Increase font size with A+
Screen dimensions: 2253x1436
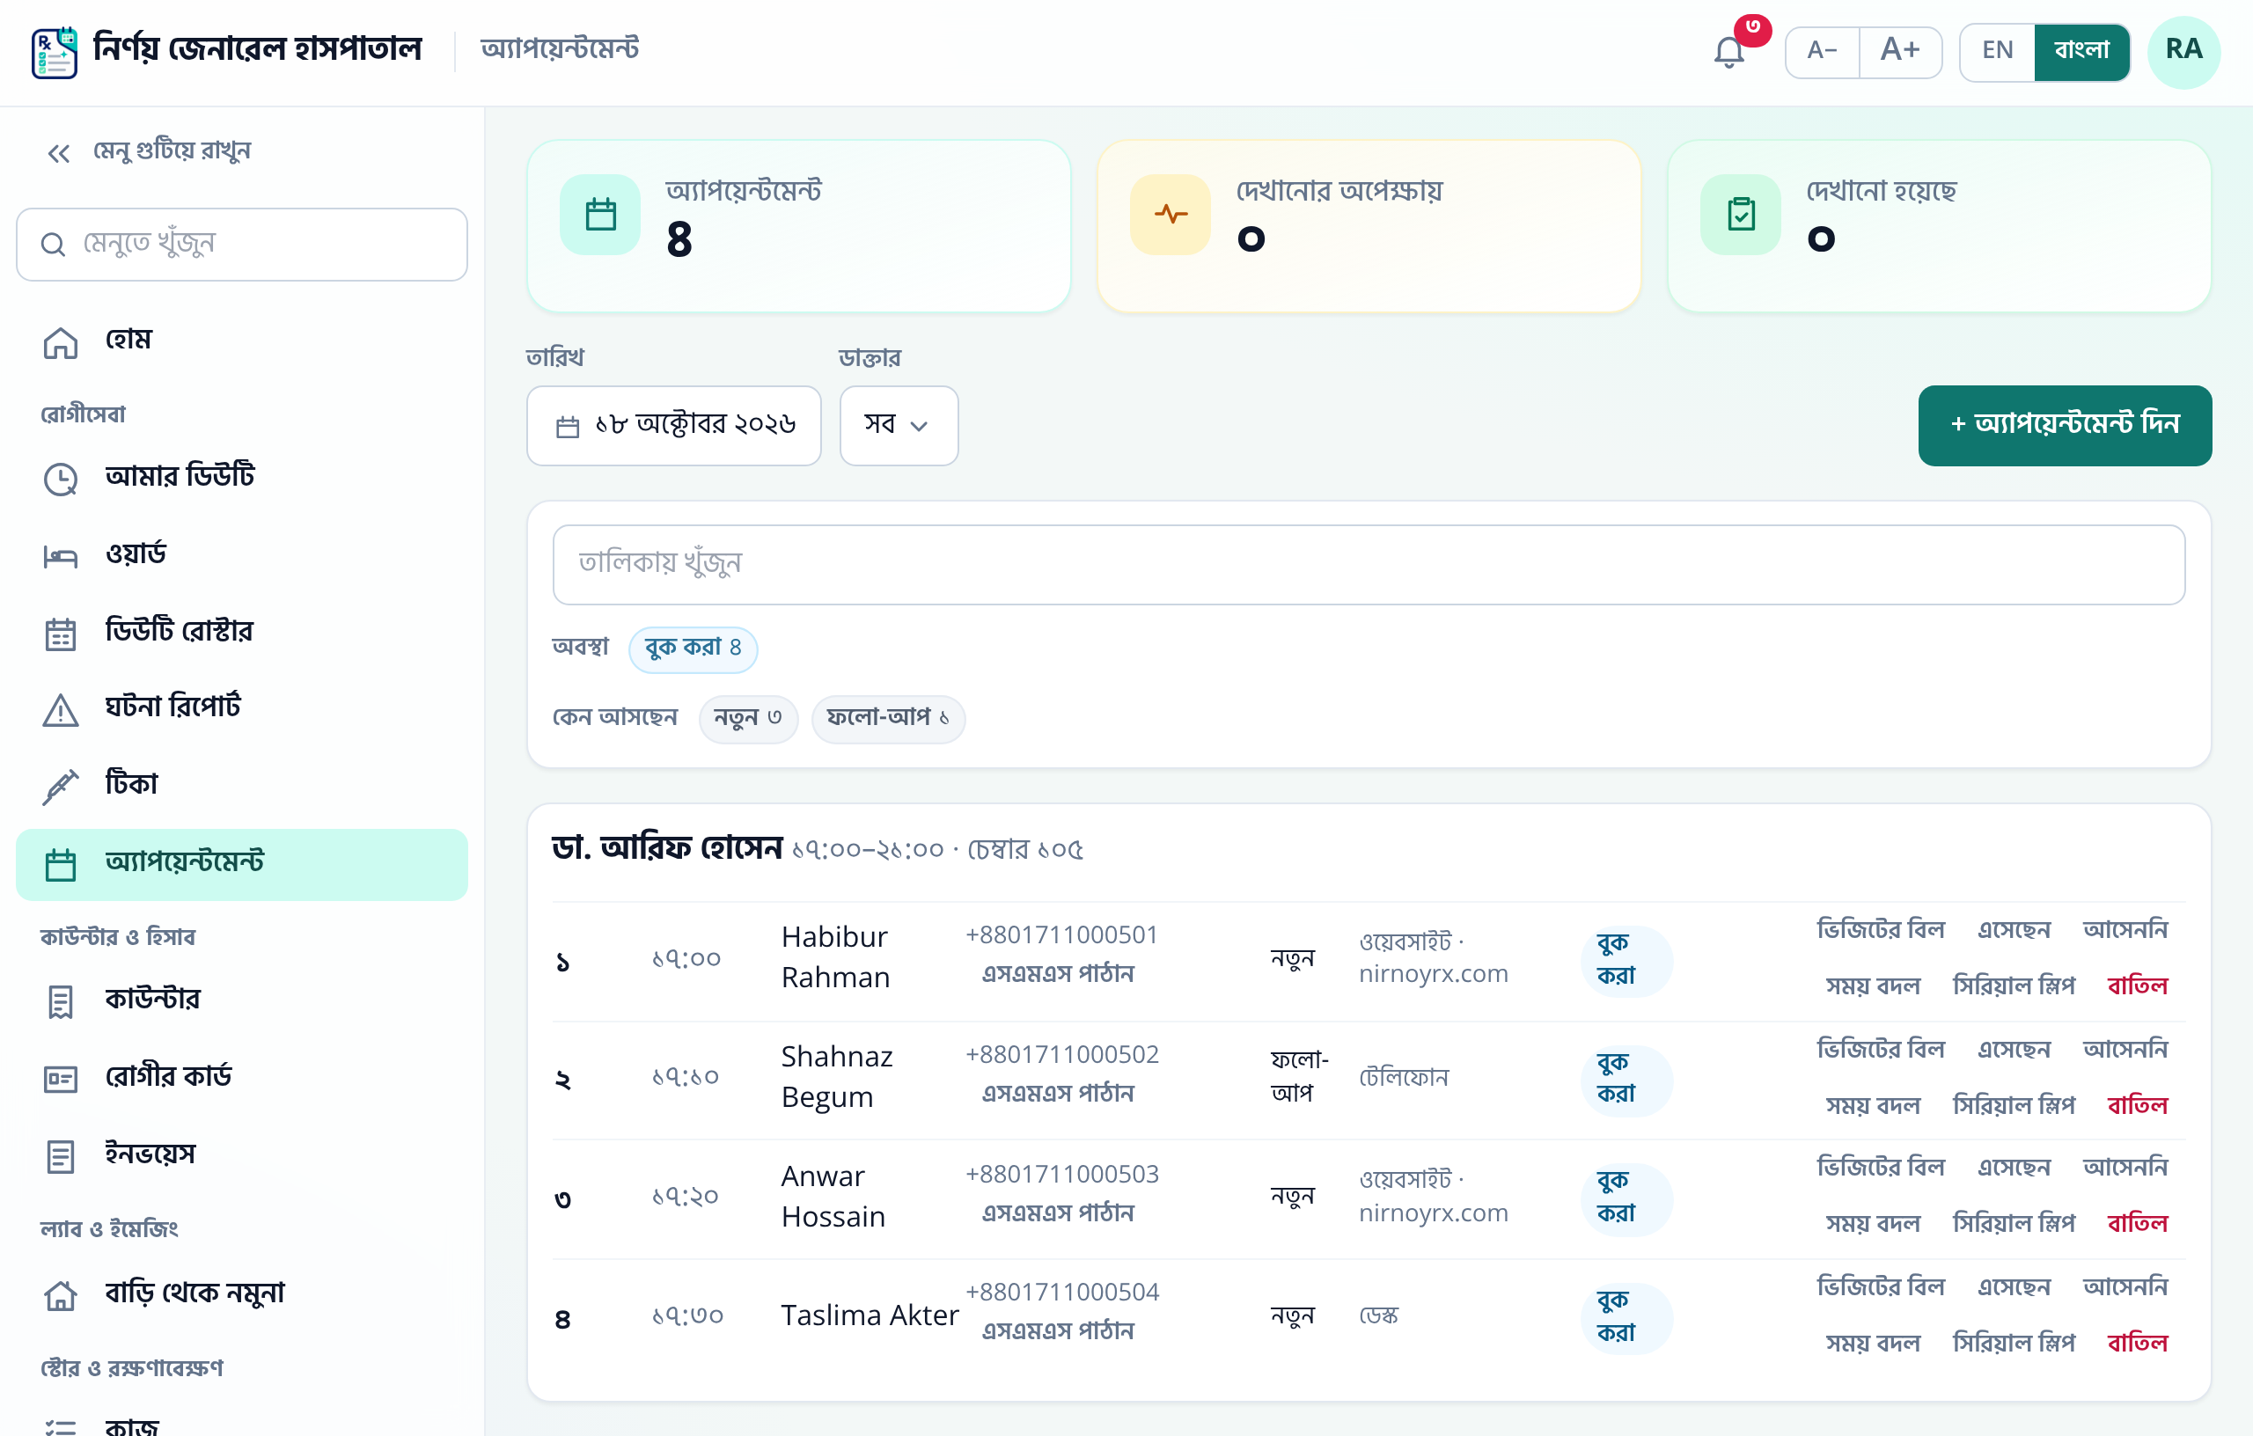coord(1899,50)
